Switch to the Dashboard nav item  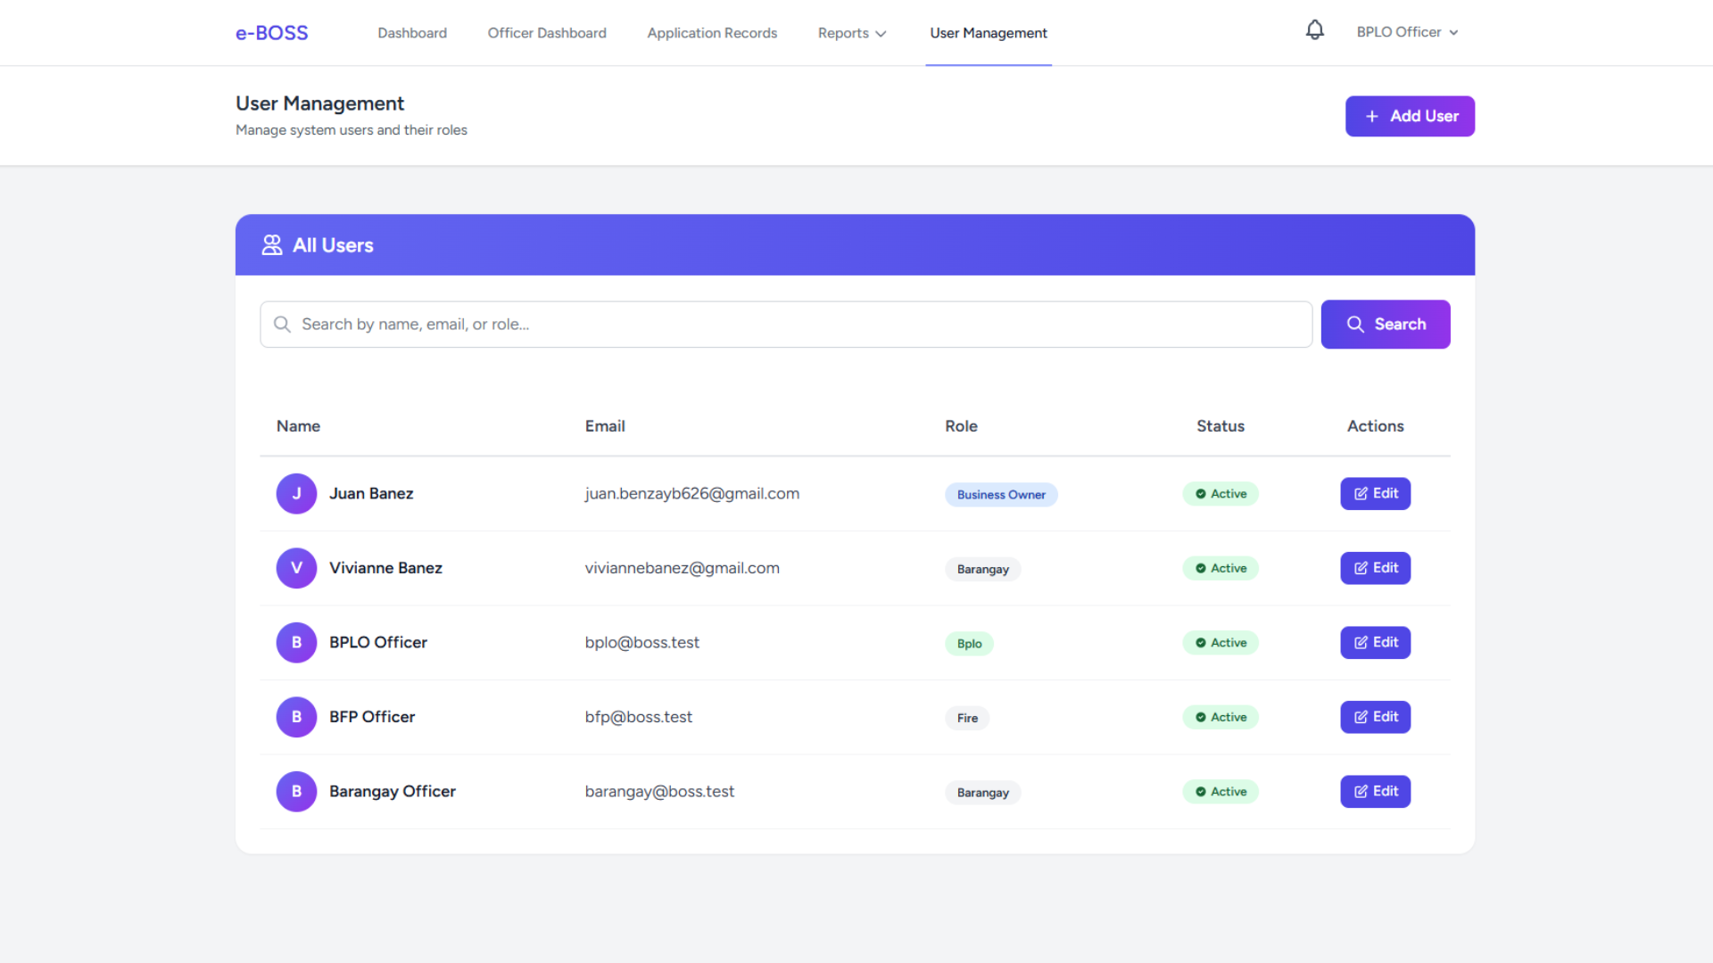click(x=411, y=33)
